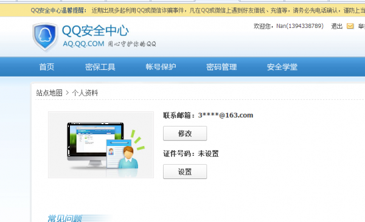Image resolution: width=365 pixels, height=222 pixels.
Task: Click the yellow QQ安全中心温馨提醒 notice banner
Action: pyautogui.click(x=182, y=10)
